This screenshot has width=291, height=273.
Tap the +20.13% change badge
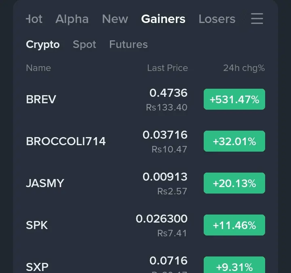[234, 183]
